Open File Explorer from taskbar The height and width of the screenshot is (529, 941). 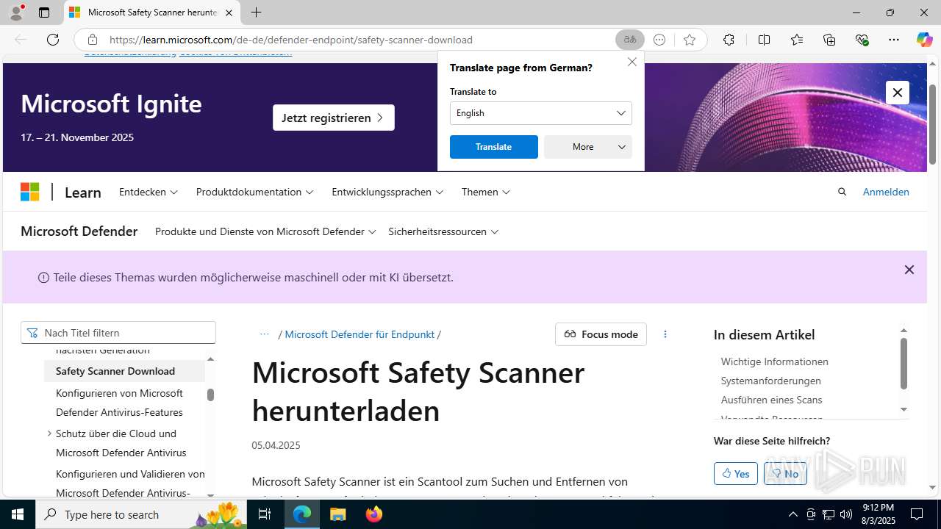point(337,514)
